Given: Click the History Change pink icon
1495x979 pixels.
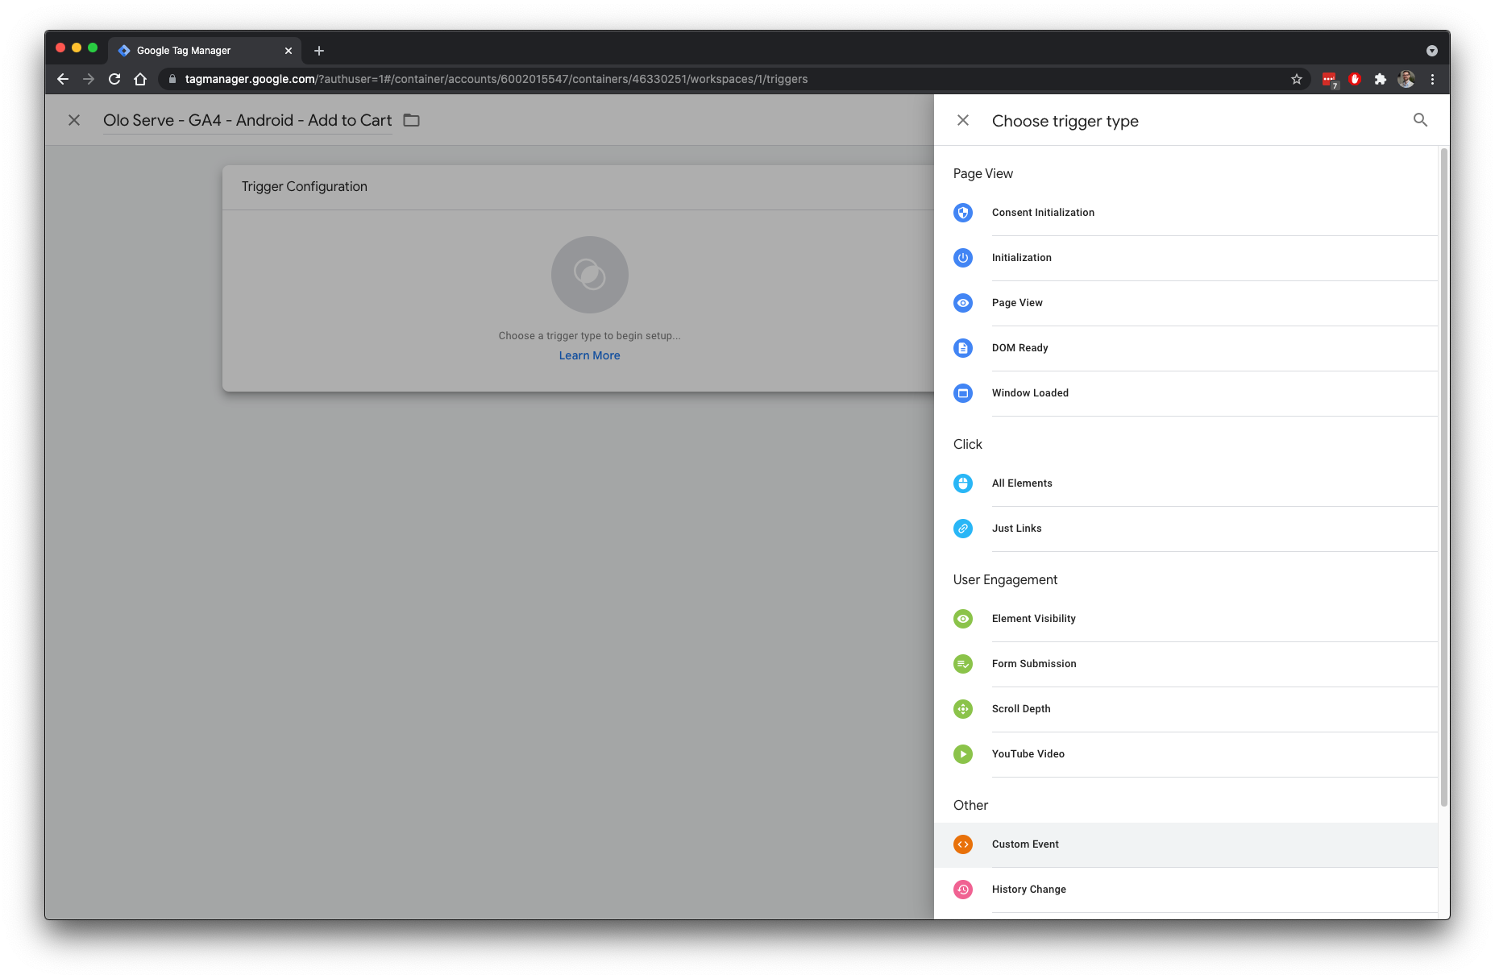Looking at the screenshot, I should (963, 890).
